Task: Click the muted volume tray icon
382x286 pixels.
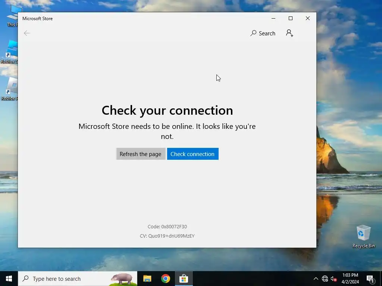Action: pyautogui.click(x=334, y=279)
